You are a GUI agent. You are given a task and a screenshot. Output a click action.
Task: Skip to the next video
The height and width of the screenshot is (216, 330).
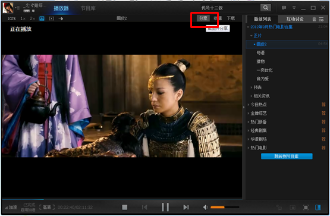(186, 207)
